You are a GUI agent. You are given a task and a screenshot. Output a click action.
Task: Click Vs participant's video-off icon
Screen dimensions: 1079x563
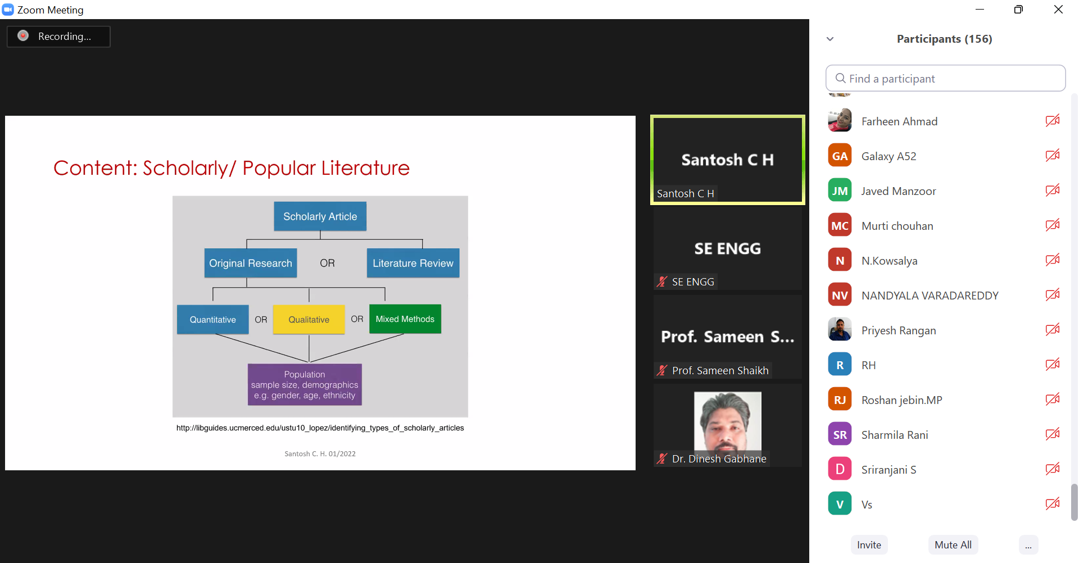pos(1053,503)
